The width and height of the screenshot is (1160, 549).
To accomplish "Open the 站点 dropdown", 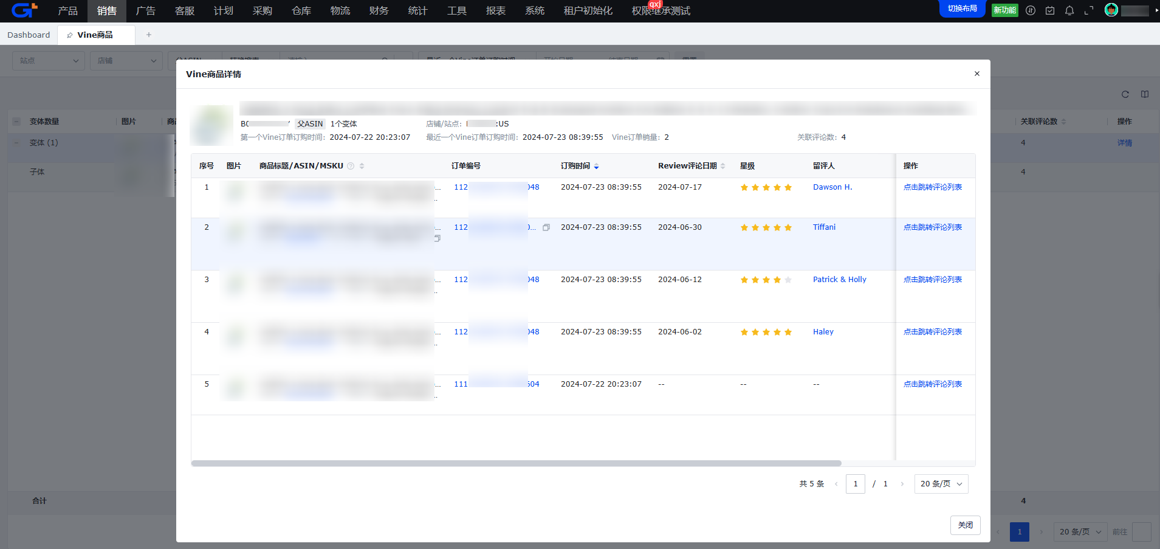I will [x=49, y=61].
